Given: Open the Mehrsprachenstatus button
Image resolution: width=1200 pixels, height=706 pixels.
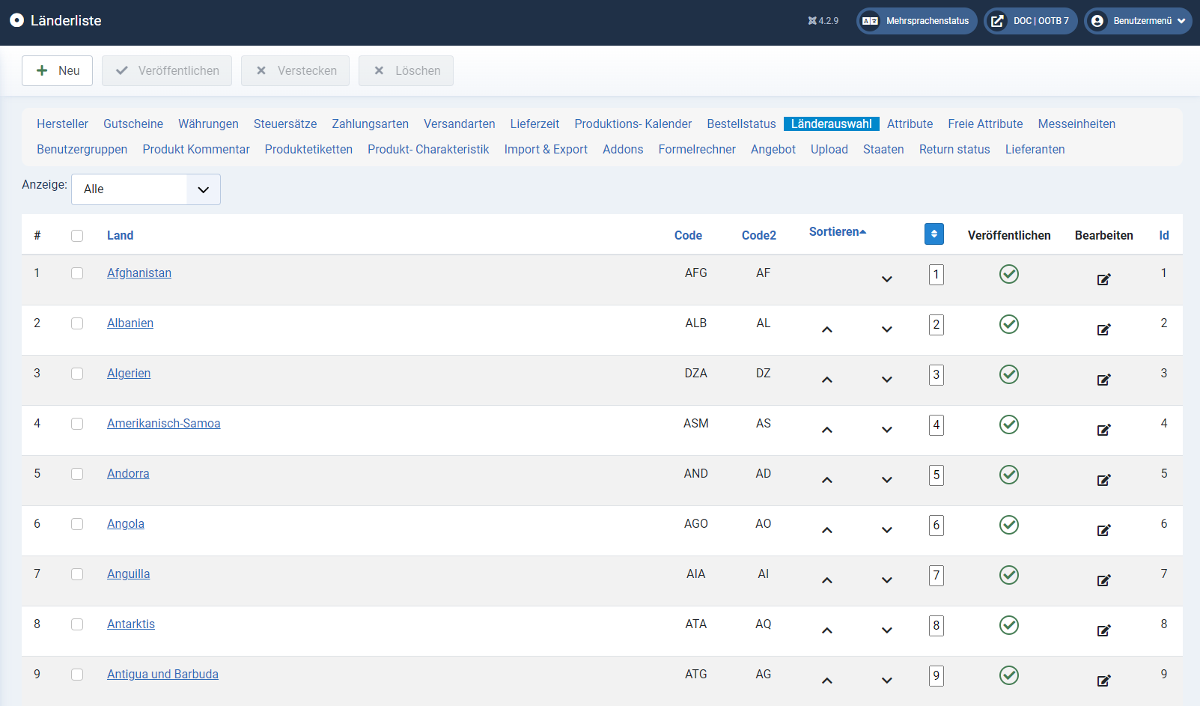Looking at the screenshot, I should 917,21.
